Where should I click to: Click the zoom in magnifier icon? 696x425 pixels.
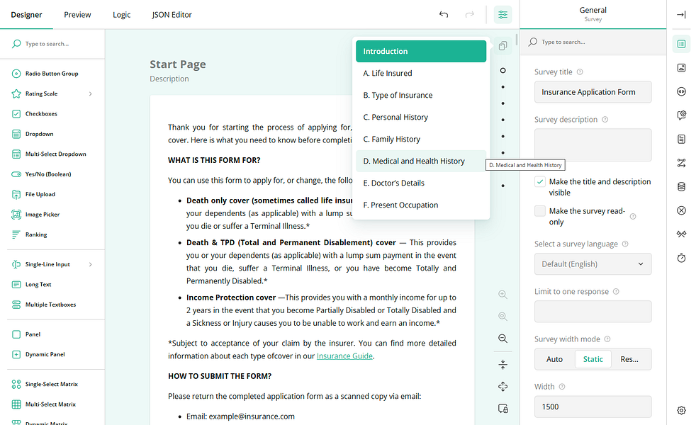click(x=503, y=294)
